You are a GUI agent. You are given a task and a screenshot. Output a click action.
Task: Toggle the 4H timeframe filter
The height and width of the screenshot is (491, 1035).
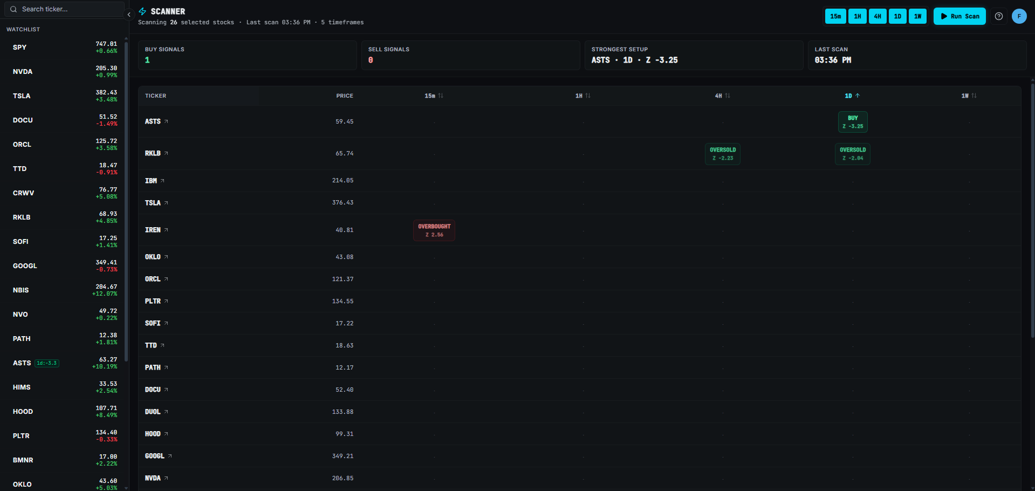coord(878,16)
